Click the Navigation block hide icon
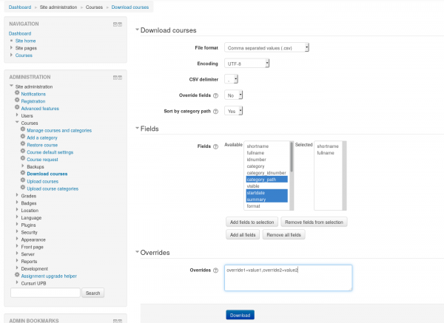Viewport: 444px width, 323px height. [115, 24]
